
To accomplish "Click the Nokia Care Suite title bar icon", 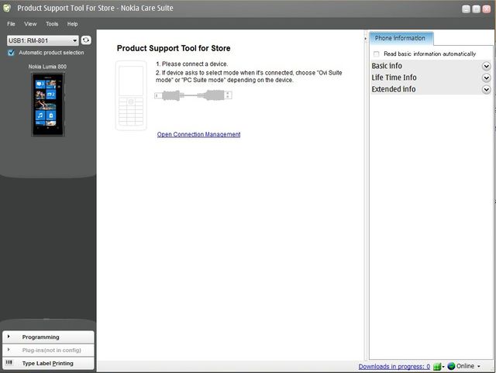I will [8, 8].
